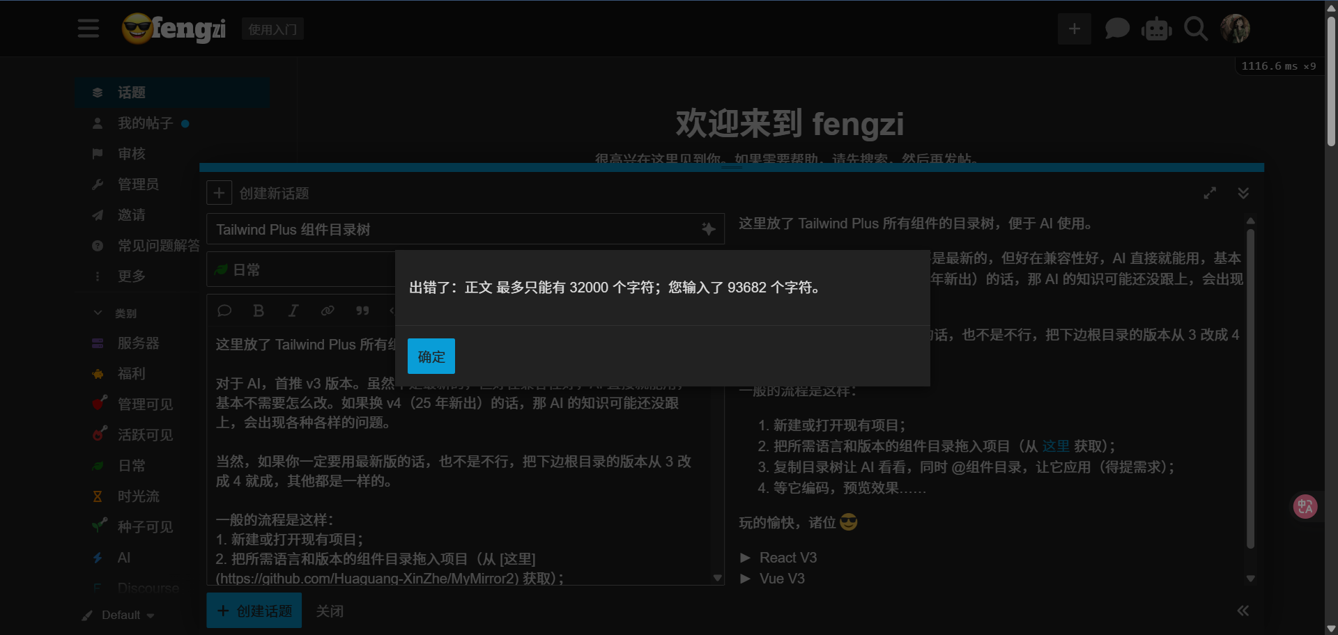The width and height of the screenshot is (1338, 635).
Task: Click the search magnifier icon
Action: click(x=1196, y=29)
